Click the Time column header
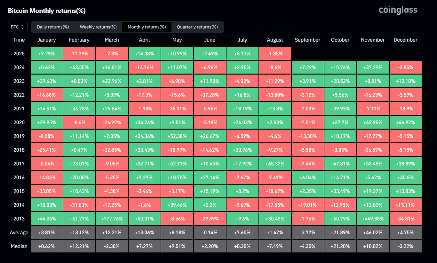 pos(19,40)
